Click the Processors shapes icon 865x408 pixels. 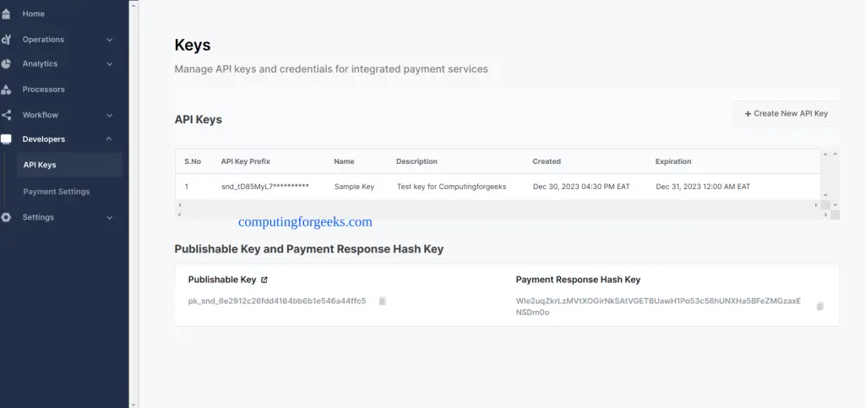(x=6, y=90)
